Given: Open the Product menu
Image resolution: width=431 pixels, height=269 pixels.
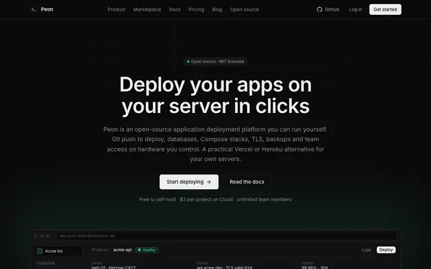Looking at the screenshot, I should click(117, 9).
